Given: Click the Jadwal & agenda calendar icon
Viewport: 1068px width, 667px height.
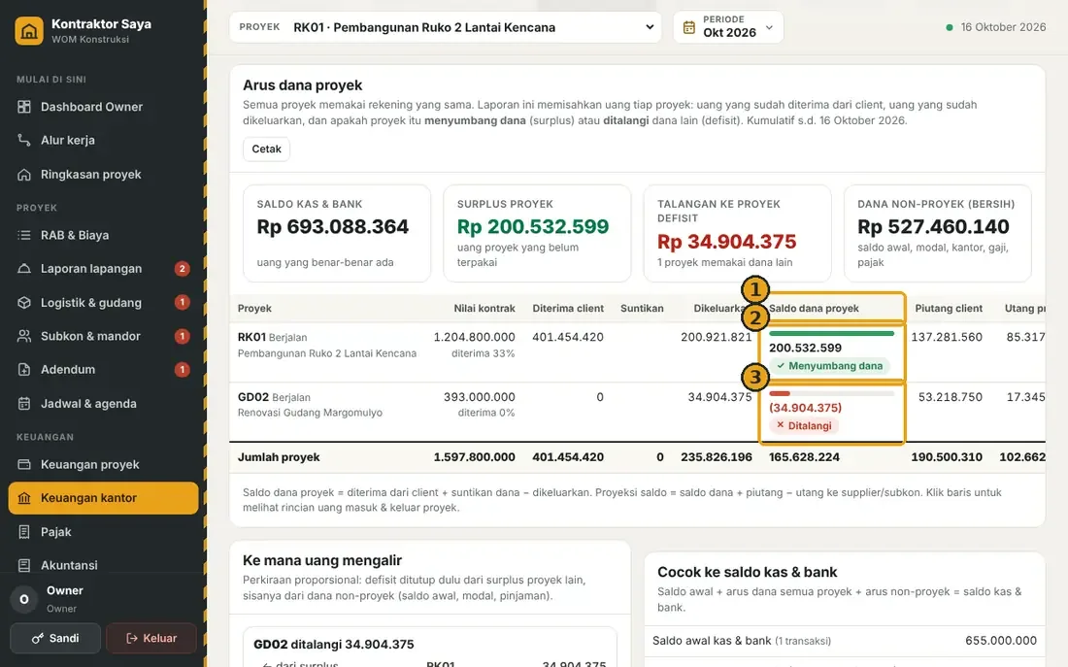Looking at the screenshot, I should (x=24, y=403).
